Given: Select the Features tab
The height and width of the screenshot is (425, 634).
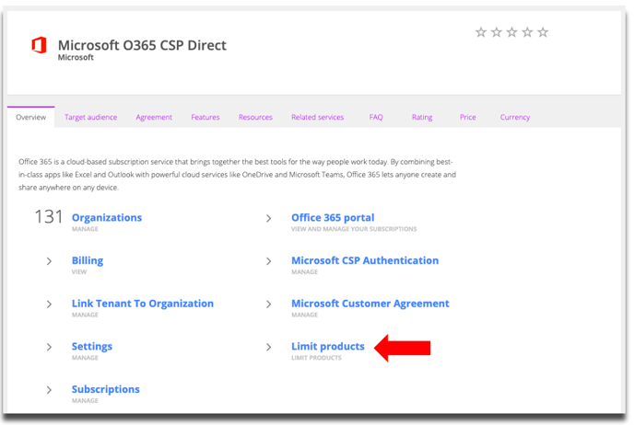Looking at the screenshot, I should coord(205,118).
